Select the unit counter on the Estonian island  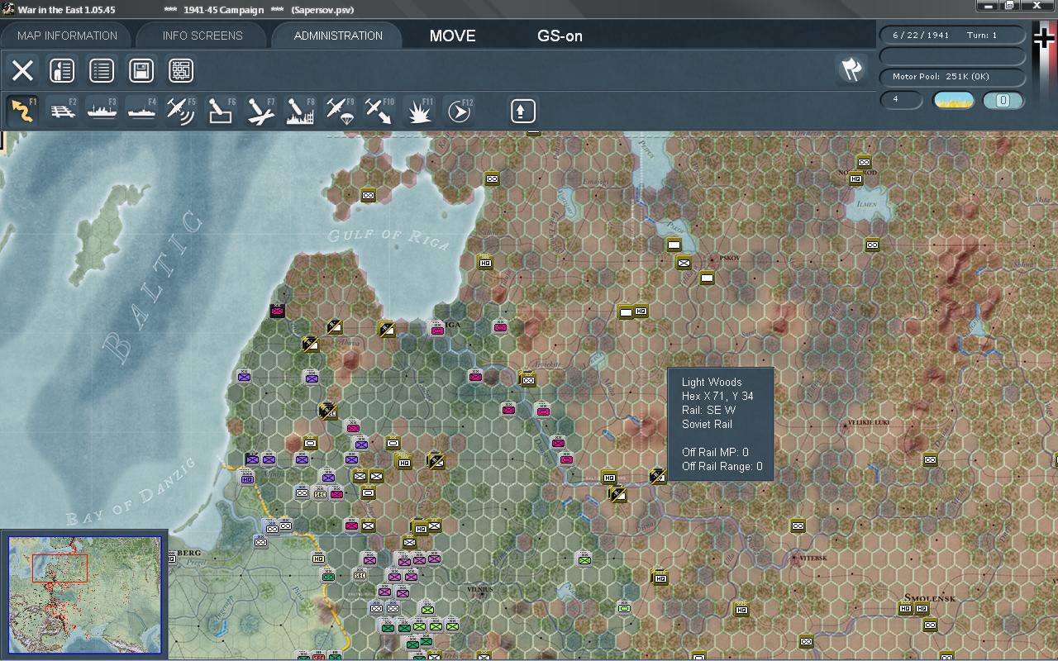point(369,195)
